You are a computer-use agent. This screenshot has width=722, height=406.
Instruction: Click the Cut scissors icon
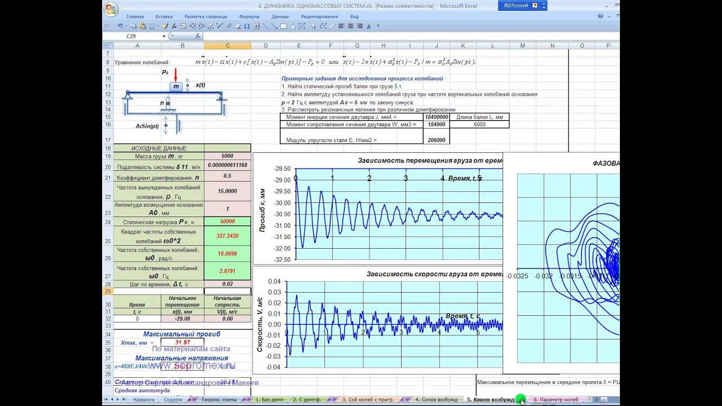pyautogui.click(x=368, y=26)
